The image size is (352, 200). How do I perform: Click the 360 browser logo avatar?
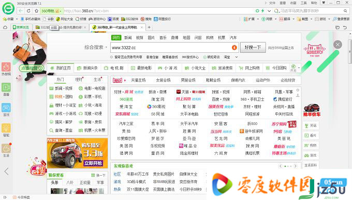pyautogui.click(x=8, y=8)
